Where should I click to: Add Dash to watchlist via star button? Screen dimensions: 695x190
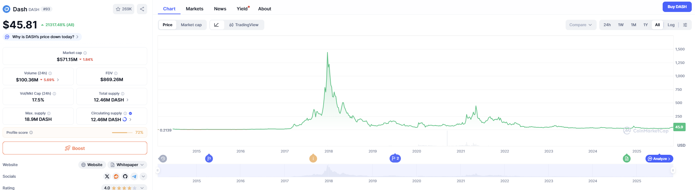[x=124, y=9]
